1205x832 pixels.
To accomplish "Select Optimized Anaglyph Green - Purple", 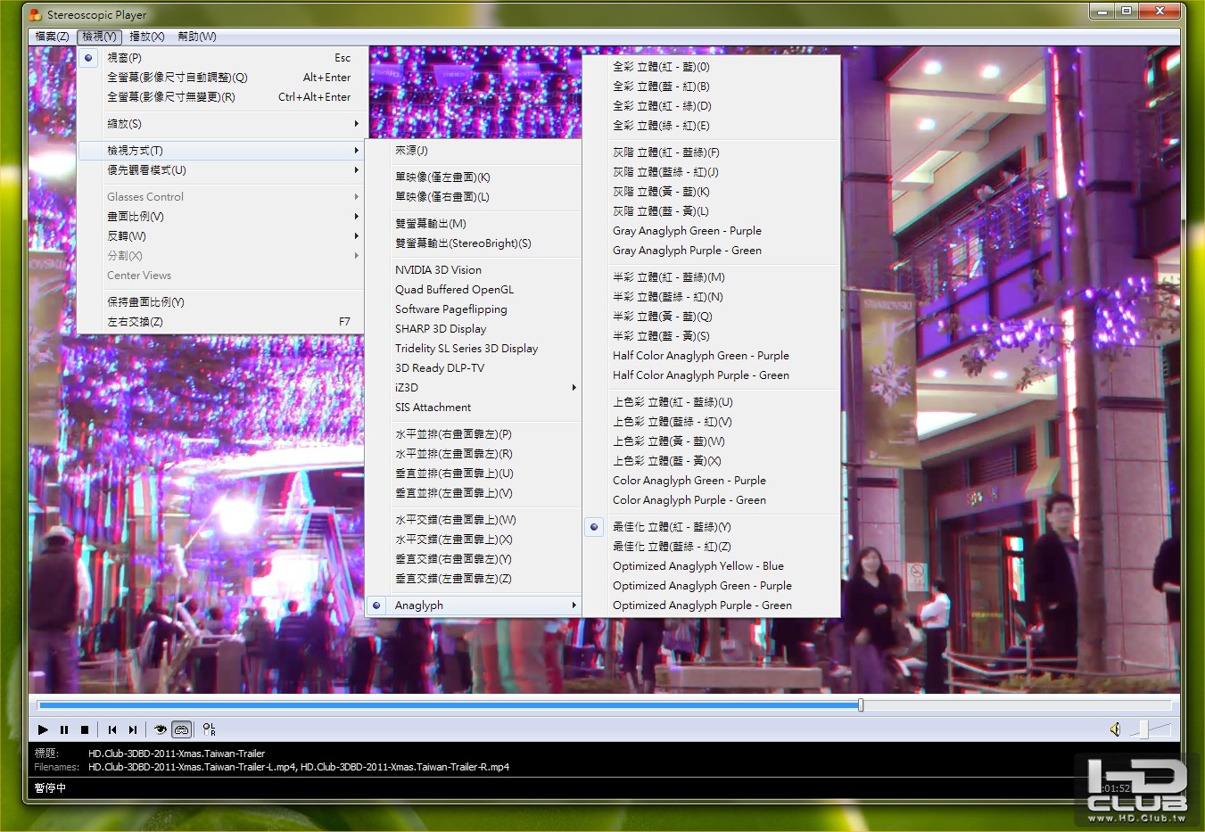I will (x=712, y=586).
